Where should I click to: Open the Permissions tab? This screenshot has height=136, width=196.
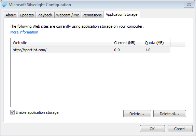[92, 15]
